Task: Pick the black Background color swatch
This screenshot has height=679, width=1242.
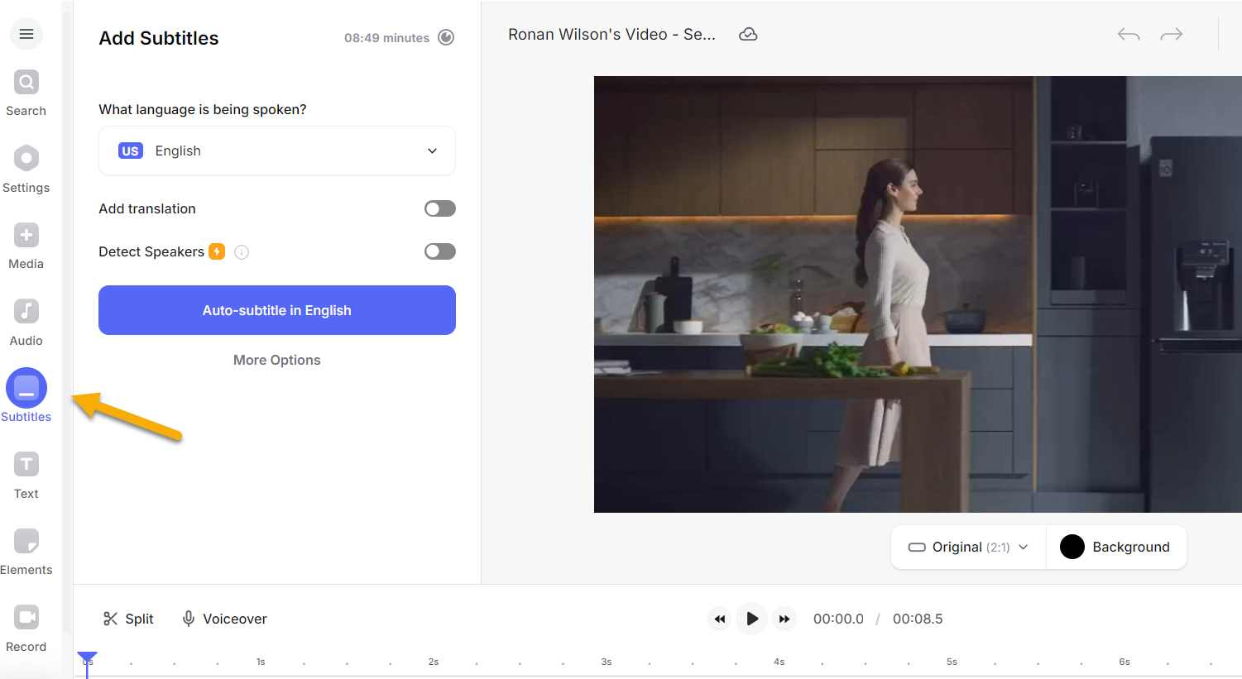Action: click(x=1072, y=548)
